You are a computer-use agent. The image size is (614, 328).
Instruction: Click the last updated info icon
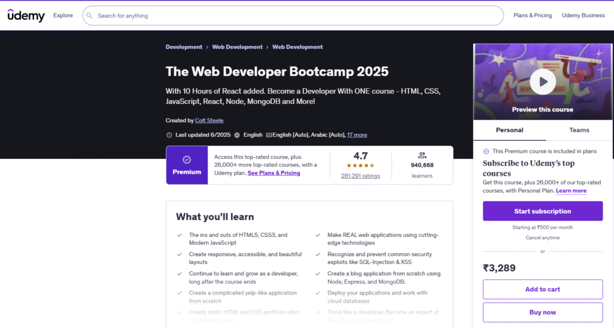coord(169,135)
